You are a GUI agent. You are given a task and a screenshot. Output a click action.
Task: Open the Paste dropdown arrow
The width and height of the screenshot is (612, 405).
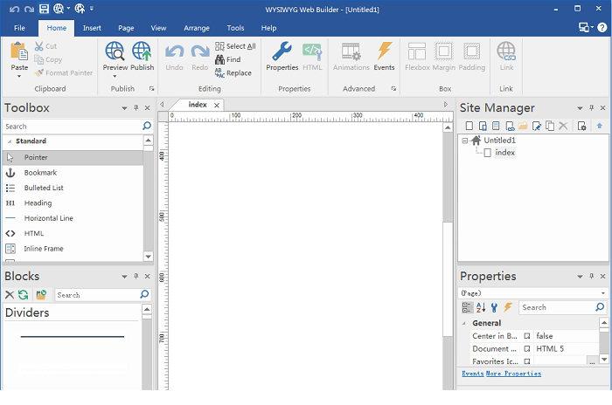click(19, 77)
